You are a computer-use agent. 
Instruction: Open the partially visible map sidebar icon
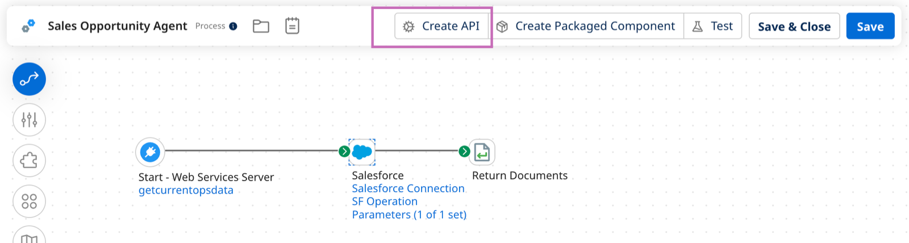pos(29,234)
